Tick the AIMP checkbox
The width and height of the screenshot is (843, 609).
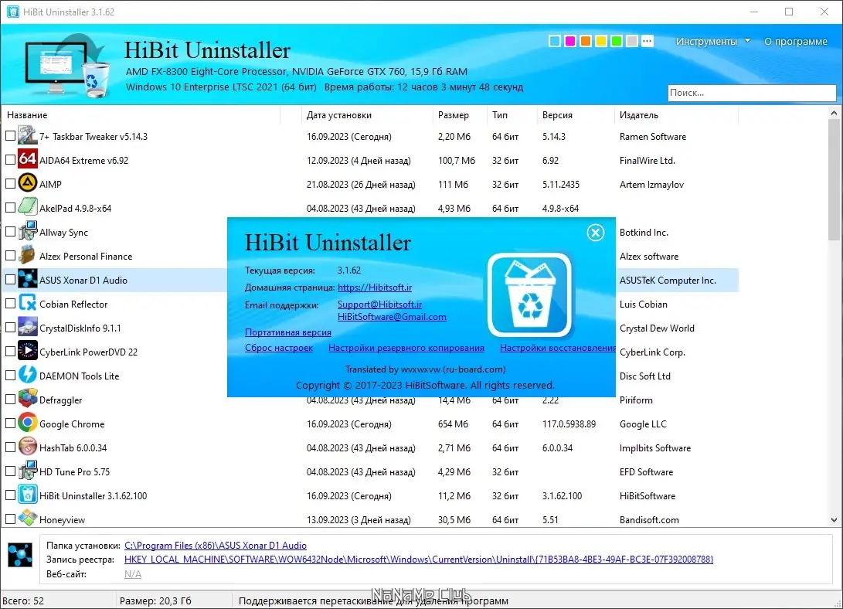click(10, 184)
